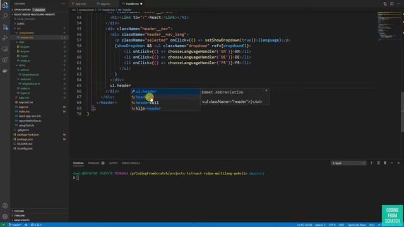The width and height of the screenshot is (404, 227).
Task: Split the editor to the right
Action: pos(391,4)
